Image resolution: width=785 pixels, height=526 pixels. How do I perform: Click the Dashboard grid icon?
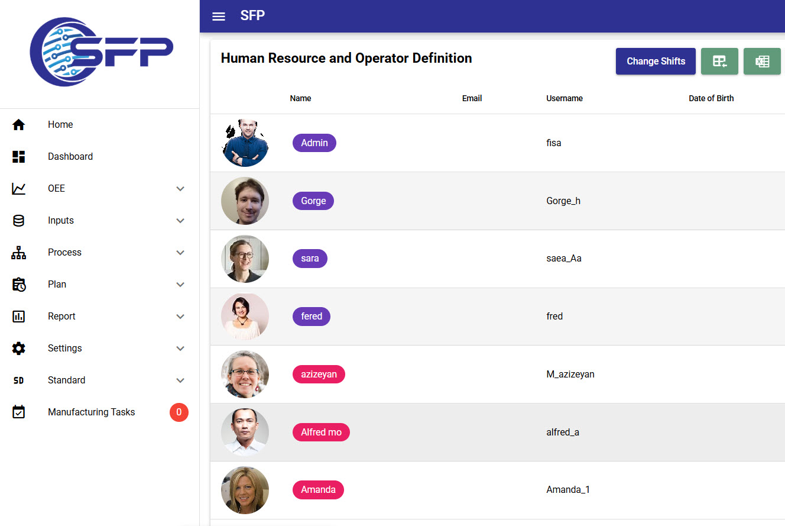(x=19, y=156)
